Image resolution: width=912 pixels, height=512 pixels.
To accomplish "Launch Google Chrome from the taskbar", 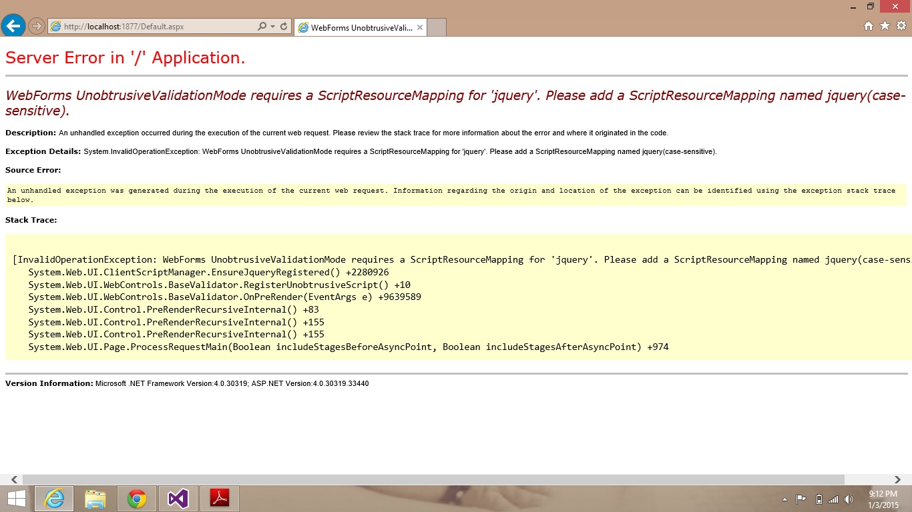I will click(137, 499).
